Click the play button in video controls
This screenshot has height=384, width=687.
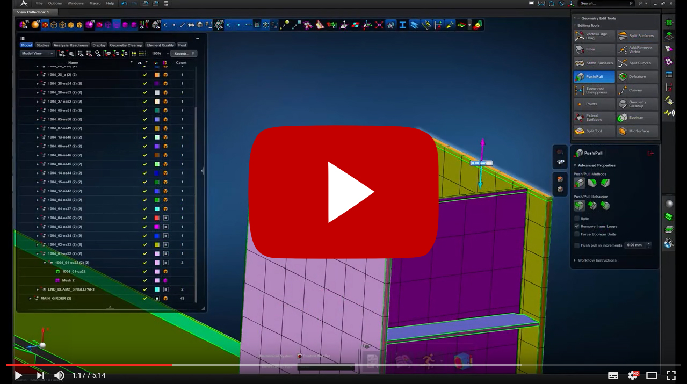pyautogui.click(x=18, y=375)
